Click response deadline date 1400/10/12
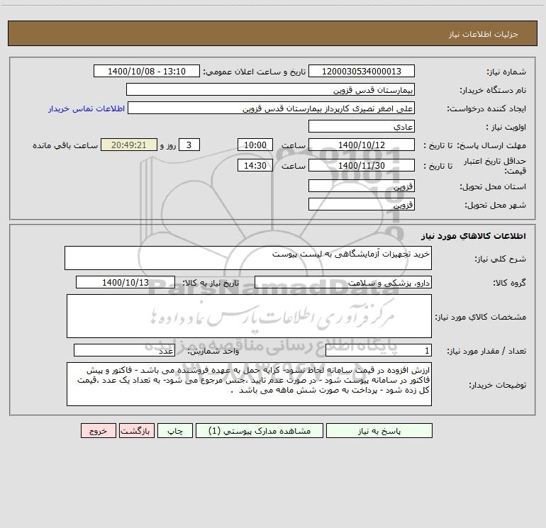The image size is (546, 528). click(x=362, y=145)
